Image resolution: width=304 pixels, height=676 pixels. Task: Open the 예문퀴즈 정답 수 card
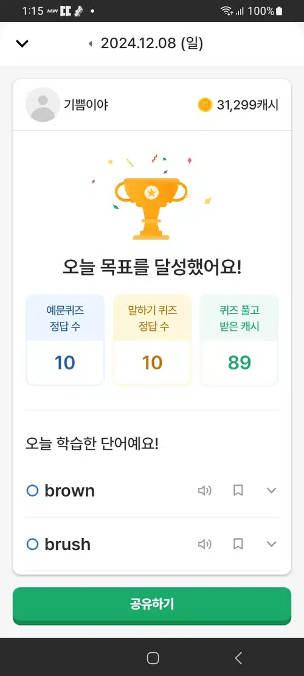[65, 340]
